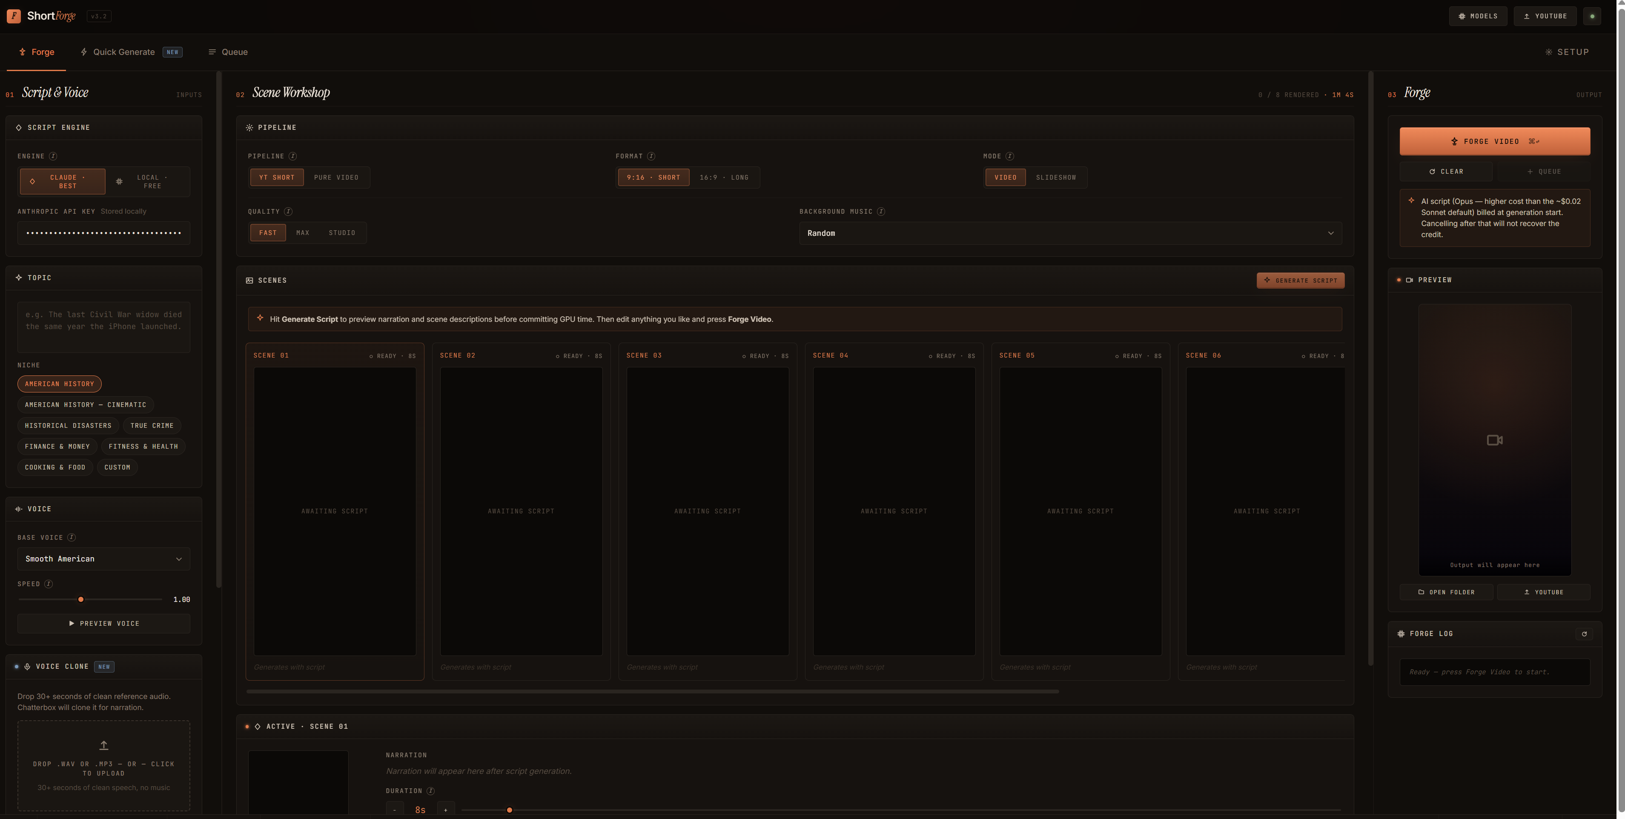Click the voice Speed slider handle
Screen dimensions: 1625x819
[x=81, y=599]
